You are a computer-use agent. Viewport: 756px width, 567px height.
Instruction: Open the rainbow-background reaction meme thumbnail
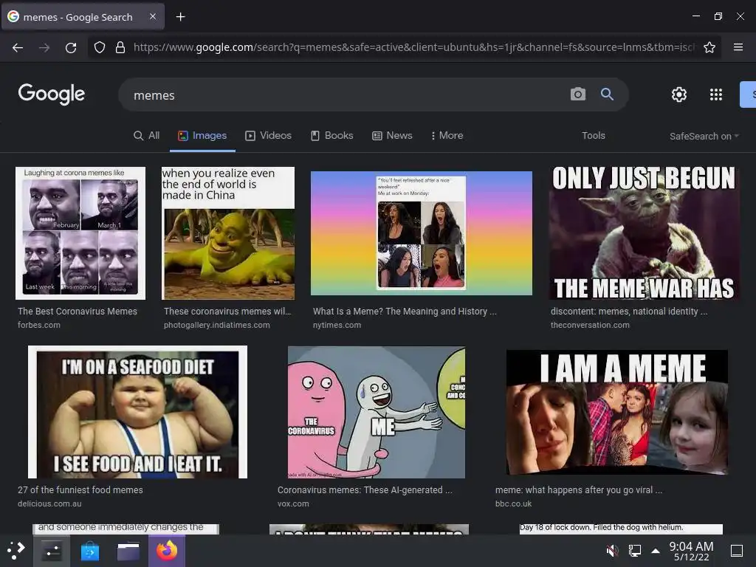[422, 233]
